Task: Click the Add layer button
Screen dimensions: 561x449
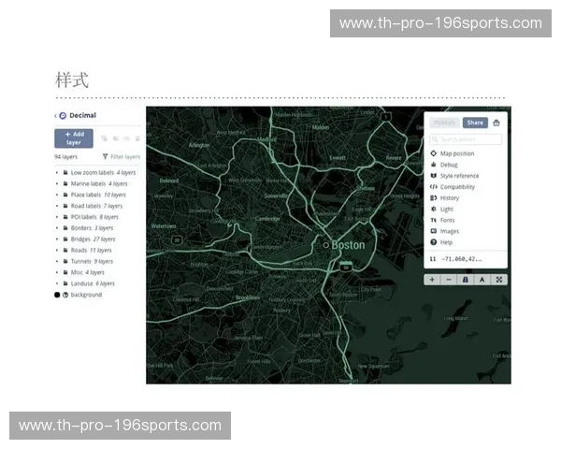Action: (74, 138)
